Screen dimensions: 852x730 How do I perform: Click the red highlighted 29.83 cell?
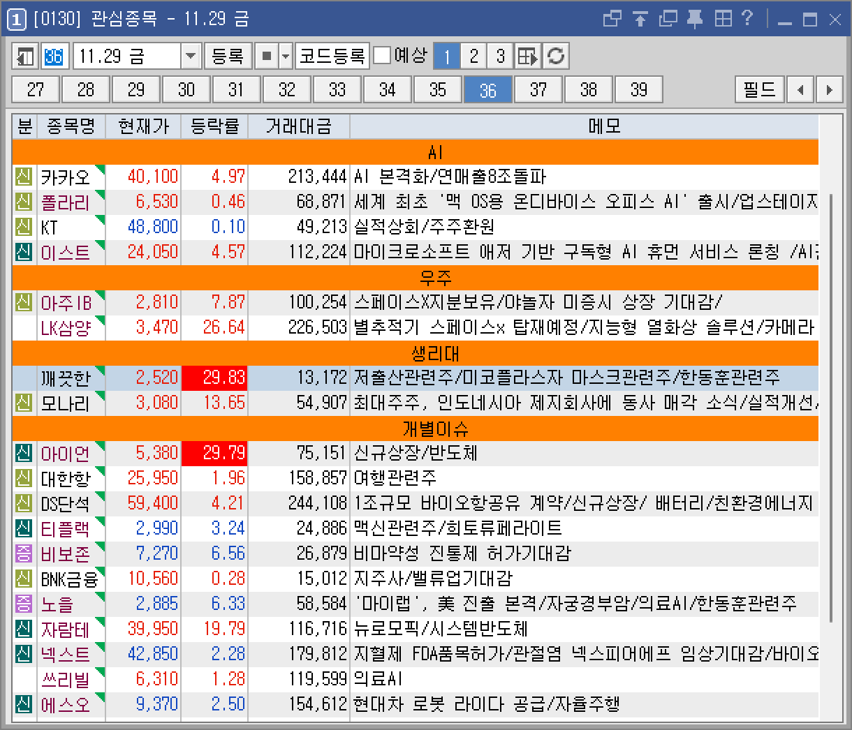tap(214, 378)
